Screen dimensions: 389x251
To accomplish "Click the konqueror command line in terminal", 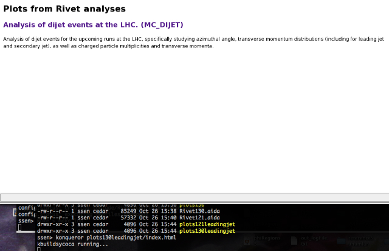I will [x=107, y=238].
